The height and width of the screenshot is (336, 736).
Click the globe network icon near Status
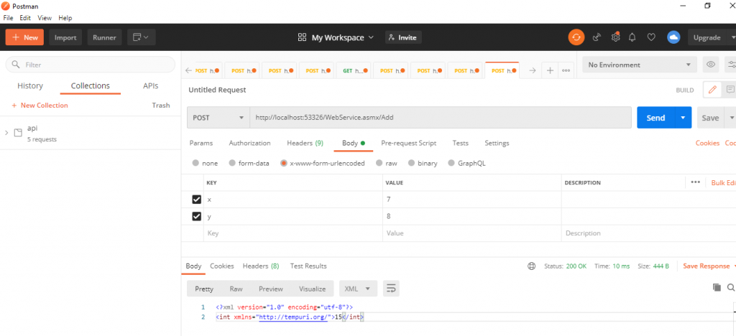click(x=531, y=266)
